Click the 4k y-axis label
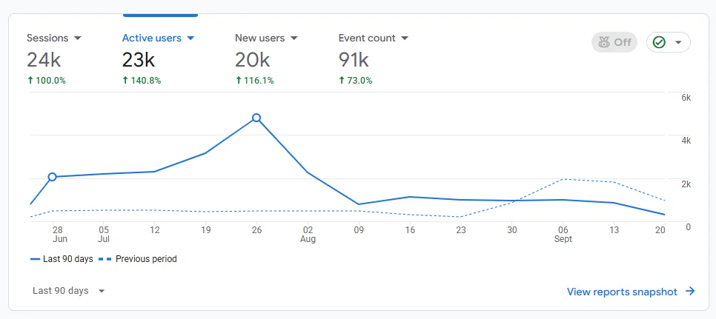 tap(686, 141)
